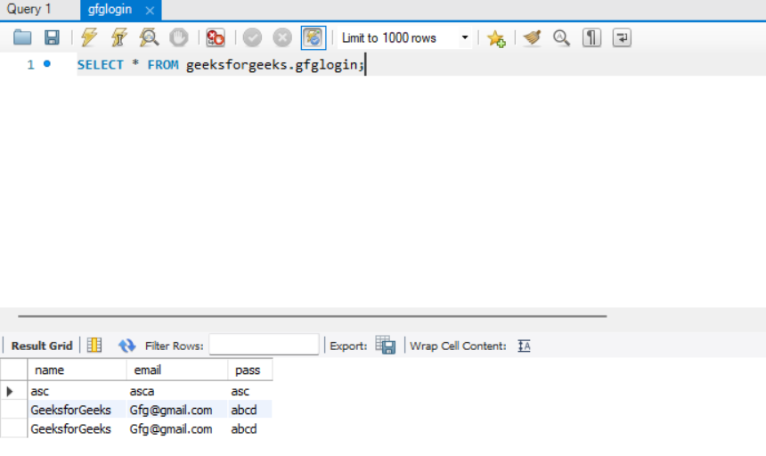Viewport: 766px width, 456px height.
Task: Add to favorites with the star icon
Action: tap(495, 37)
